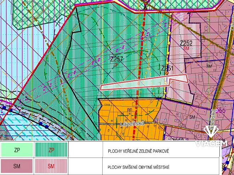Click the solid mauve SM legend swatch
Image resolution: width=234 pixels, height=175 pixels.
point(17,166)
